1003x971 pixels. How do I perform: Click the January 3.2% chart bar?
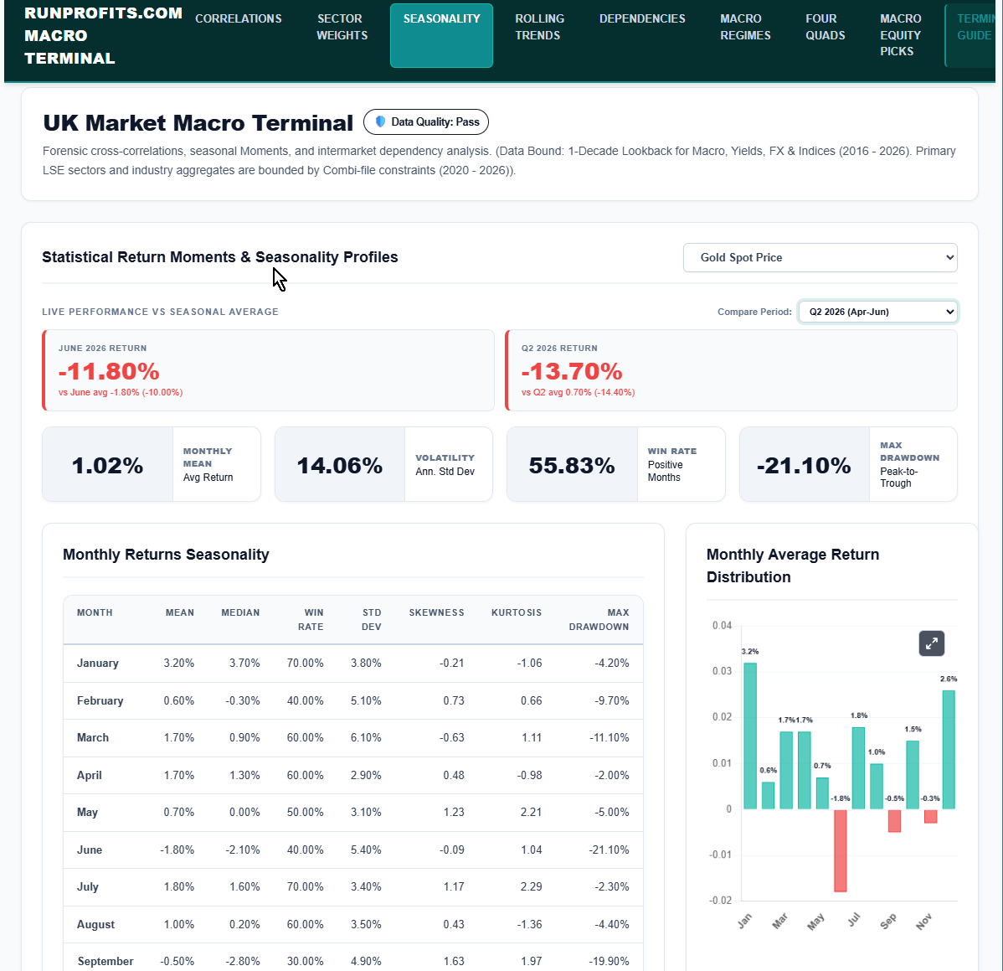coord(749,736)
